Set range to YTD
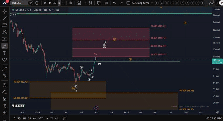The image size is (223, 121). click(x=41, y=118)
